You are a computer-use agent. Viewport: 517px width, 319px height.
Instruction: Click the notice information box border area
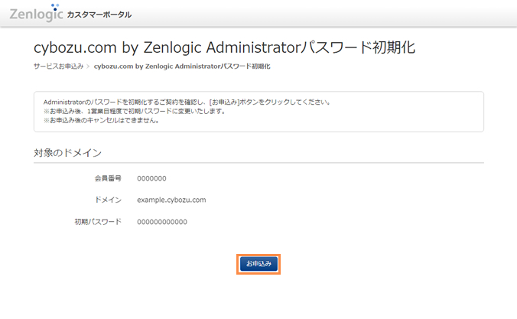(258, 93)
